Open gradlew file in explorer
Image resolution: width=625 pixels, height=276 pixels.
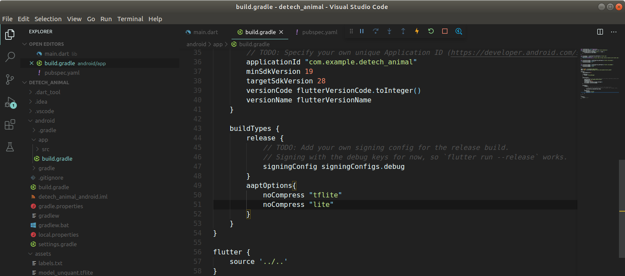click(x=49, y=216)
